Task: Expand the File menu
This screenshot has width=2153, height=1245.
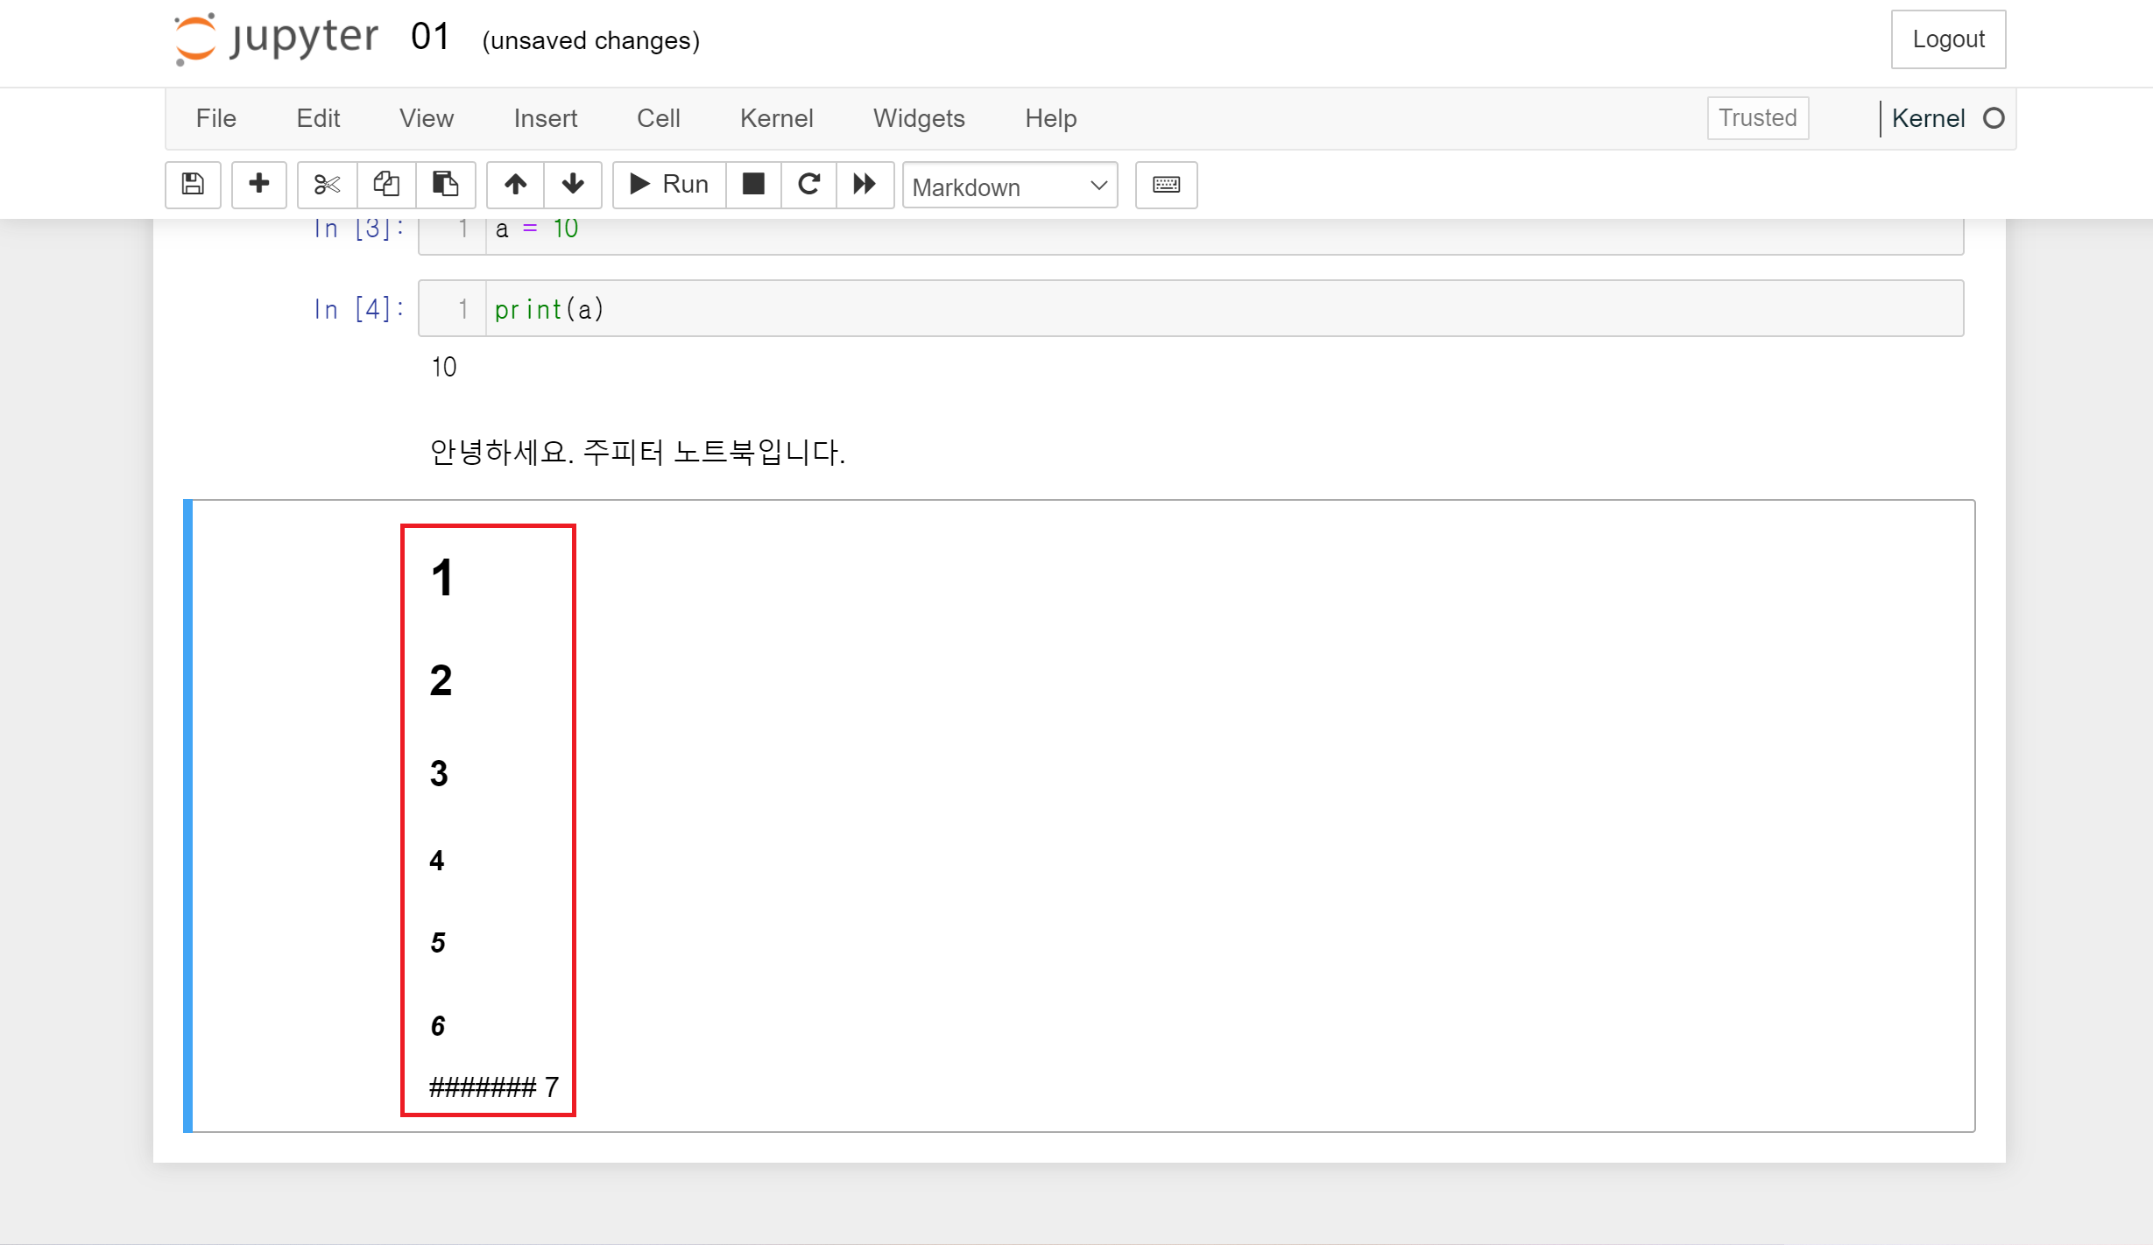Action: point(215,118)
